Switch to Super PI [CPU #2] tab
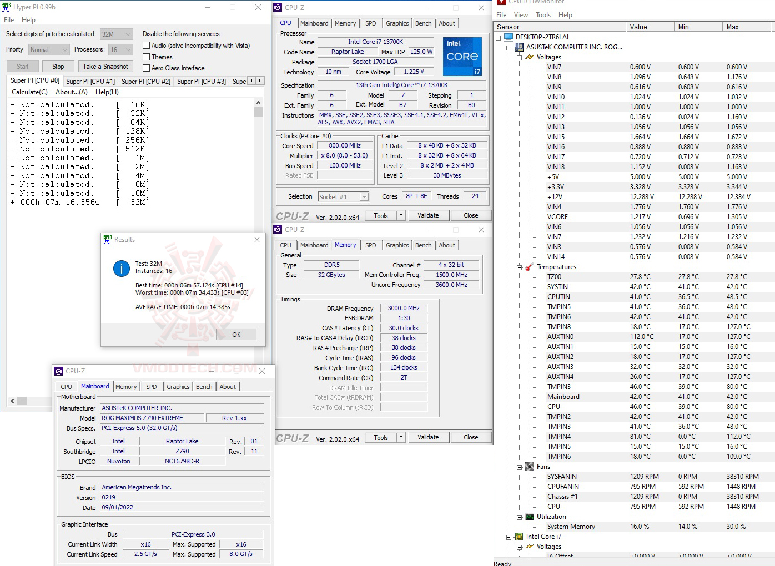This screenshot has height=566, width=775. (x=146, y=82)
